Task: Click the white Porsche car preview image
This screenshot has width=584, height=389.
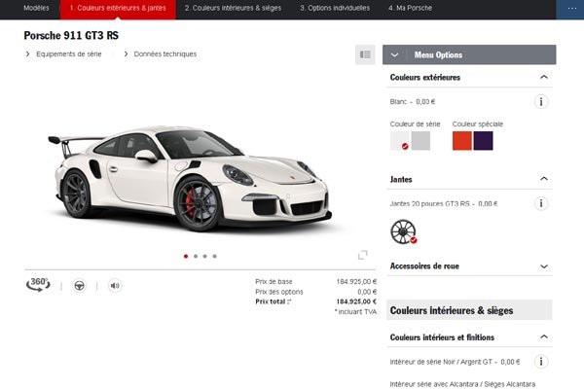Action: coord(190,178)
